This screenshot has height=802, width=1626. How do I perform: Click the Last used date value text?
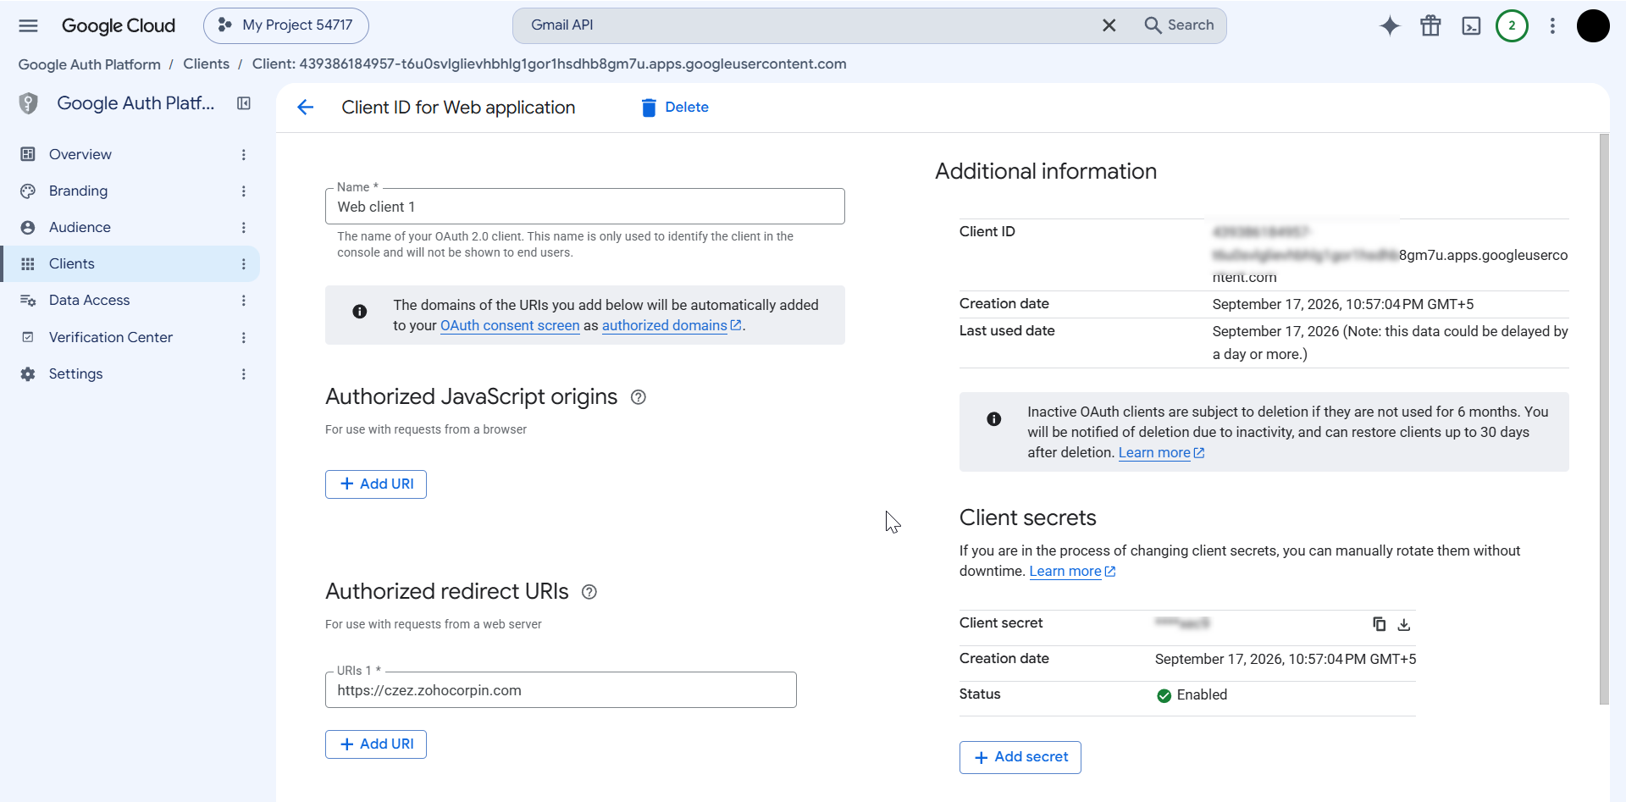(x=1390, y=343)
